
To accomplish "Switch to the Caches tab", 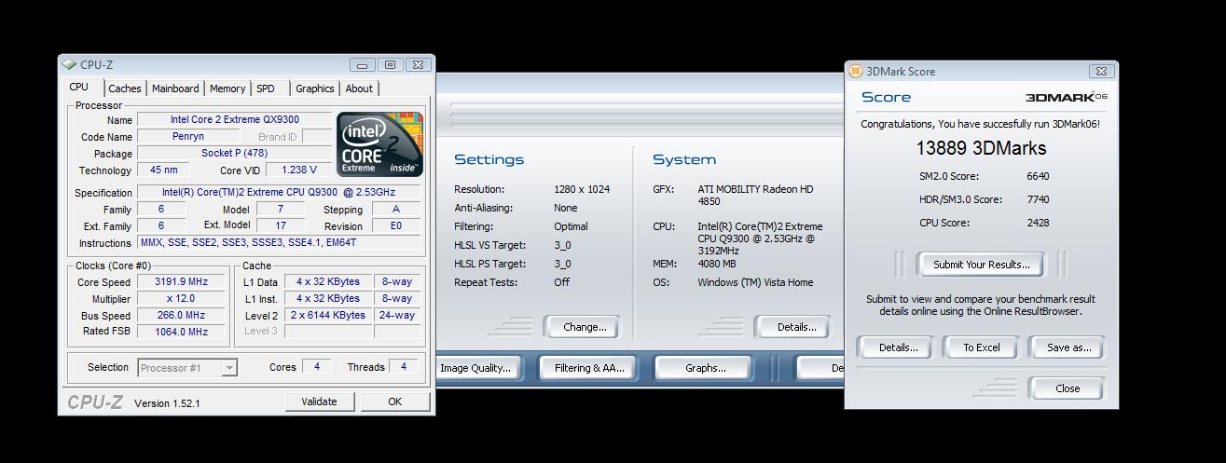I will [x=124, y=89].
